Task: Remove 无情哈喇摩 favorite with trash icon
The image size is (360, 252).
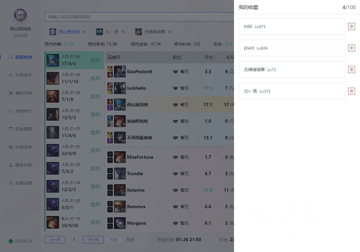Action: pyautogui.click(x=351, y=70)
